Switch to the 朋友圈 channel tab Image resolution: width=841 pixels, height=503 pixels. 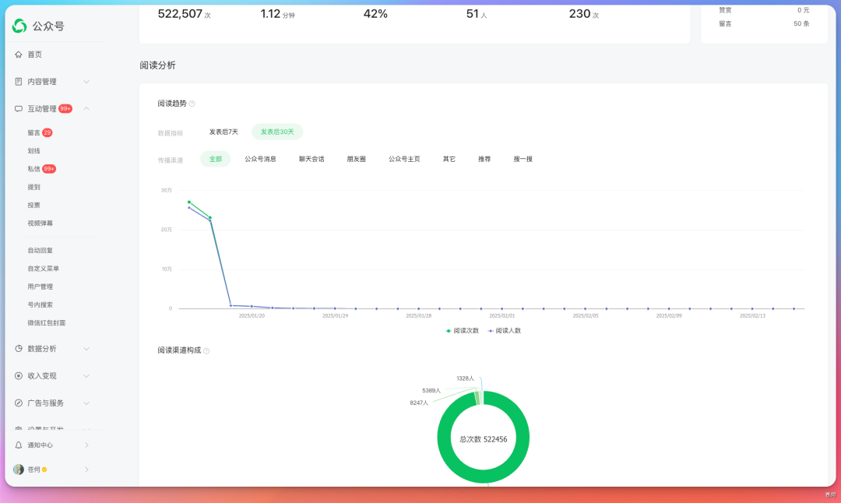point(357,160)
